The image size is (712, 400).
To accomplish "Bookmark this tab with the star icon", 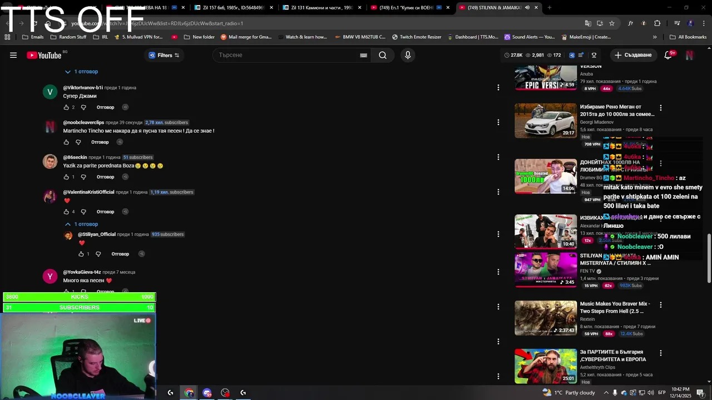I will tap(612, 23).
